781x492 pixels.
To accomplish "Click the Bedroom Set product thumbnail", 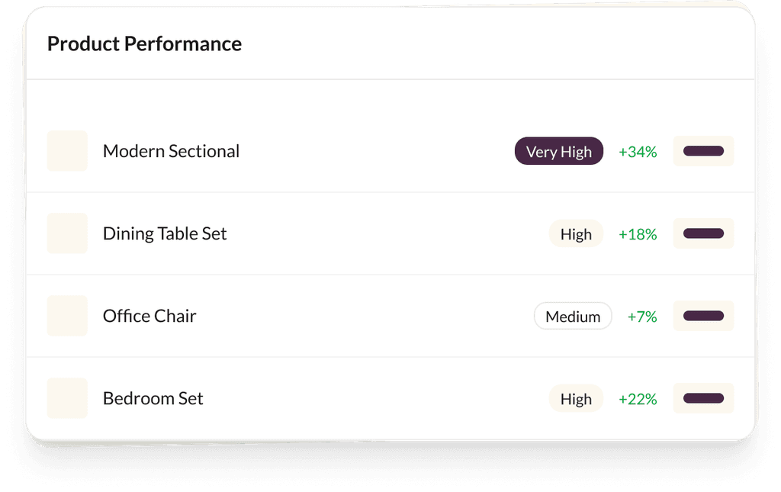I will point(67,398).
